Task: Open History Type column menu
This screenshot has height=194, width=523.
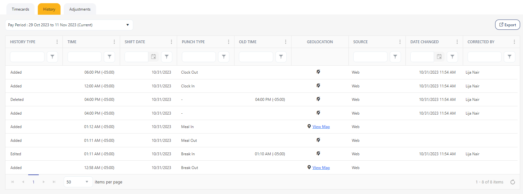Action: (x=57, y=42)
